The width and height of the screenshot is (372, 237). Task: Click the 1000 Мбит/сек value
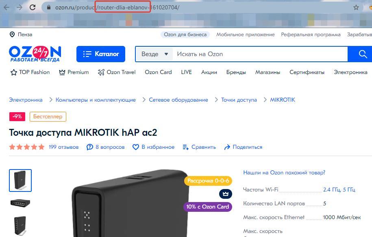[342, 217]
